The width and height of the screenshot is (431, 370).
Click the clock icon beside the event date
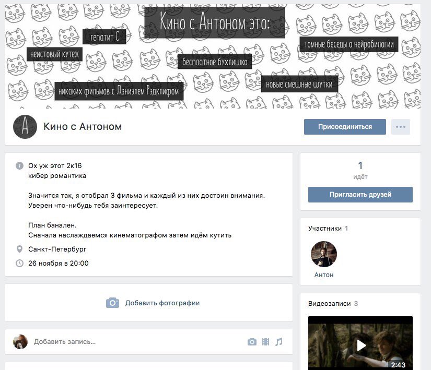[20, 263]
